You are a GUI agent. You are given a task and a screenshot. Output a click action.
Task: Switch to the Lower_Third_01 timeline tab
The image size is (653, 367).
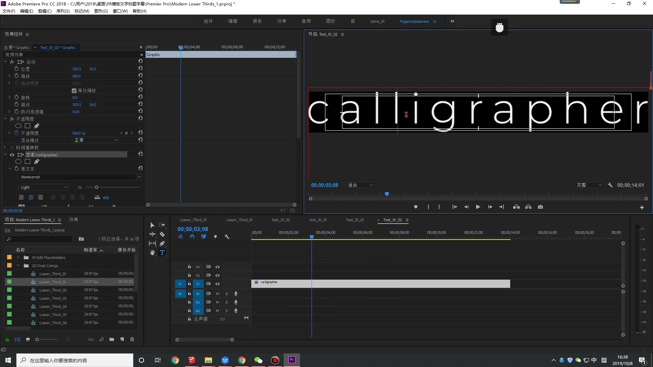point(193,220)
